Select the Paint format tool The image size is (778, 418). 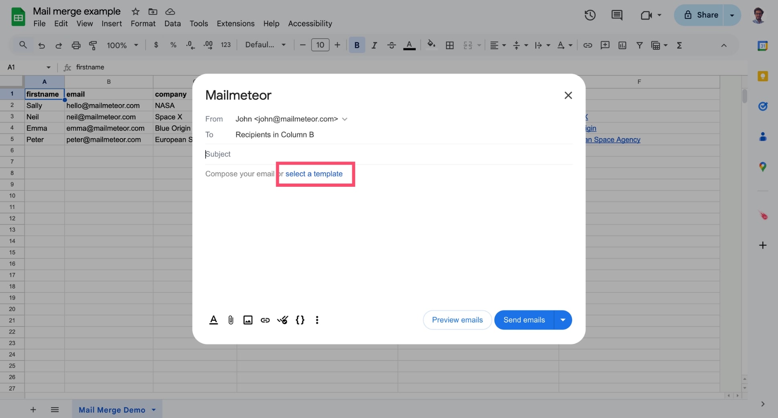click(x=93, y=45)
